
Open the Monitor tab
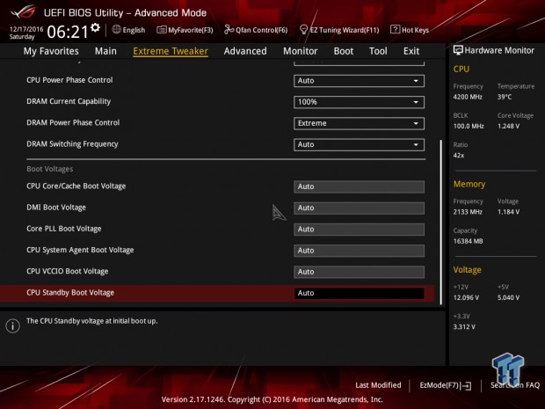(x=300, y=51)
